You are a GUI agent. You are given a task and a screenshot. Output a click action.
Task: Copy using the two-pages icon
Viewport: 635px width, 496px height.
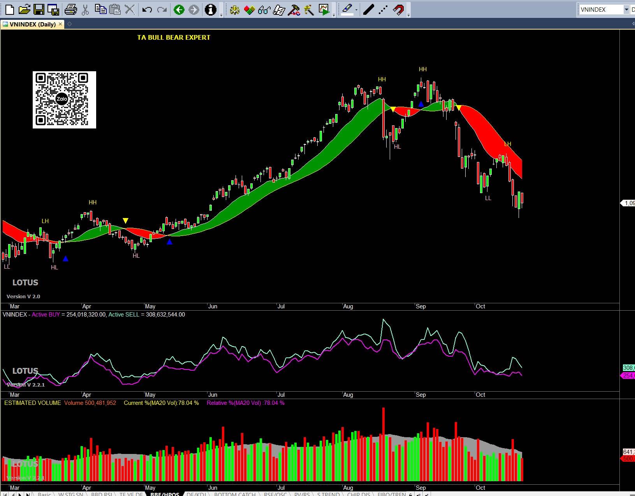tap(100, 10)
